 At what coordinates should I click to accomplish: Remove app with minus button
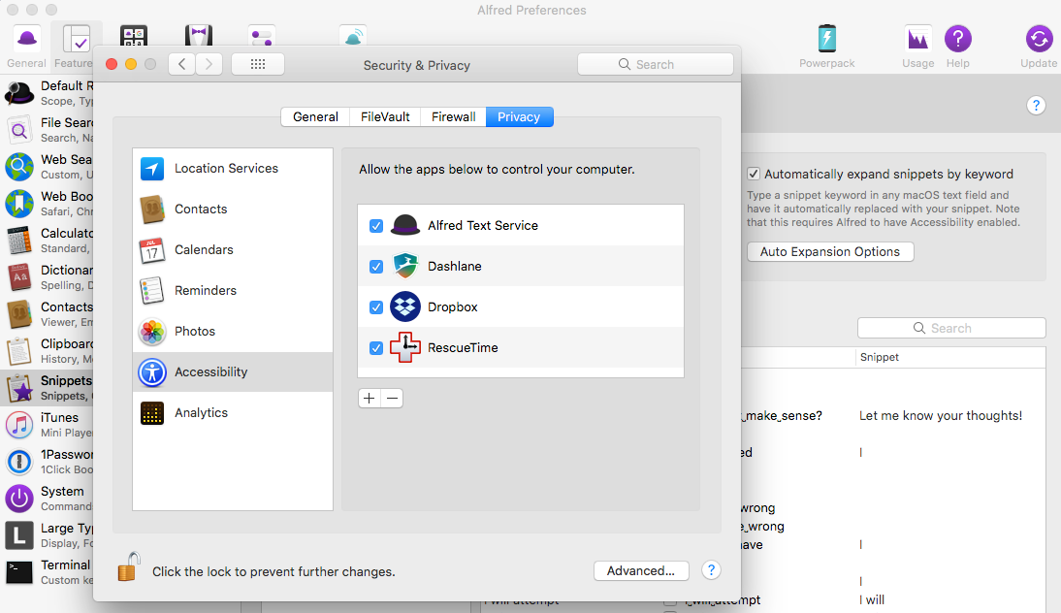[x=392, y=398]
